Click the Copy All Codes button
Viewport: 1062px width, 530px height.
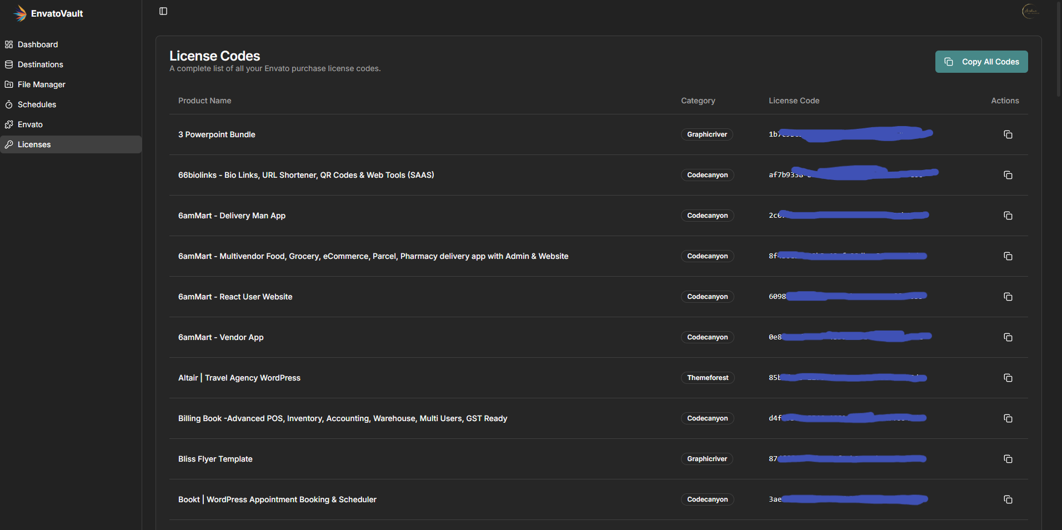(981, 62)
